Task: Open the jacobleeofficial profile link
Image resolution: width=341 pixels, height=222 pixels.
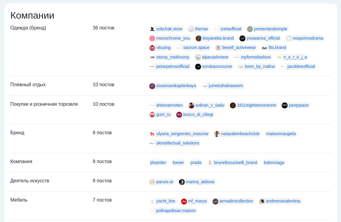Action: click(301, 66)
